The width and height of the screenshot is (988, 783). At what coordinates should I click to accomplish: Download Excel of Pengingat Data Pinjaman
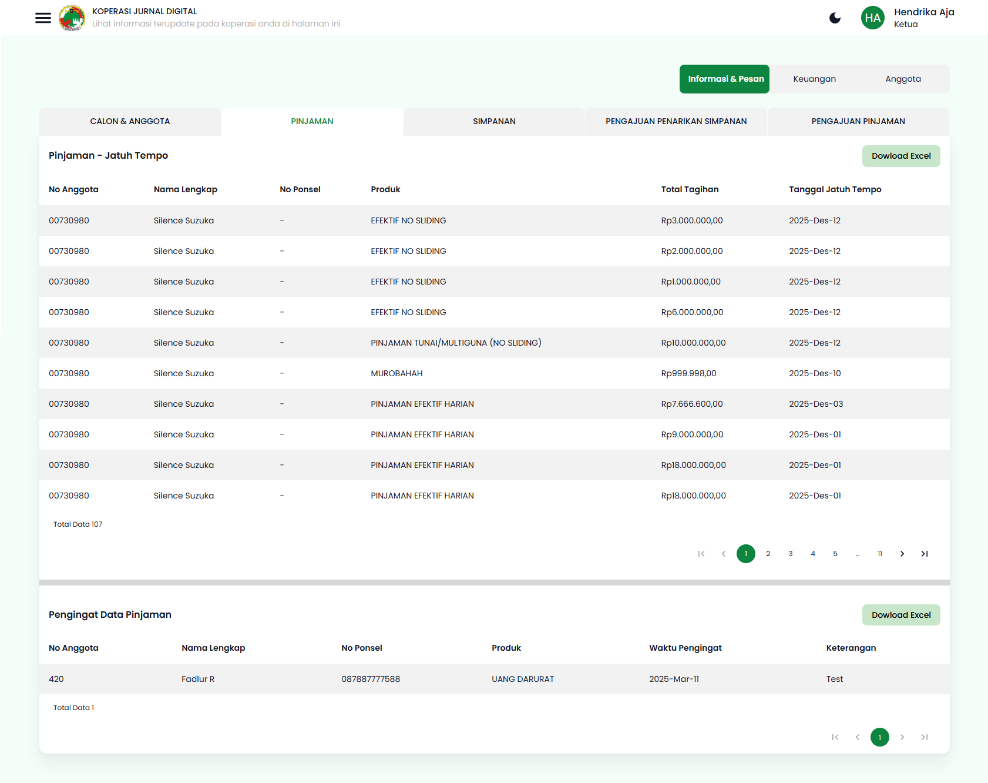tap(900, 614)
